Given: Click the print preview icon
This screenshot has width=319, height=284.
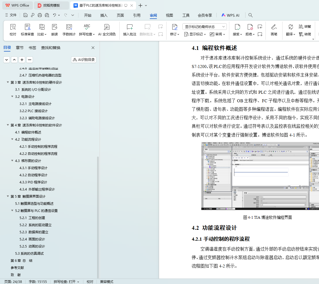Looking at the screenshot, I should point(47,15).
